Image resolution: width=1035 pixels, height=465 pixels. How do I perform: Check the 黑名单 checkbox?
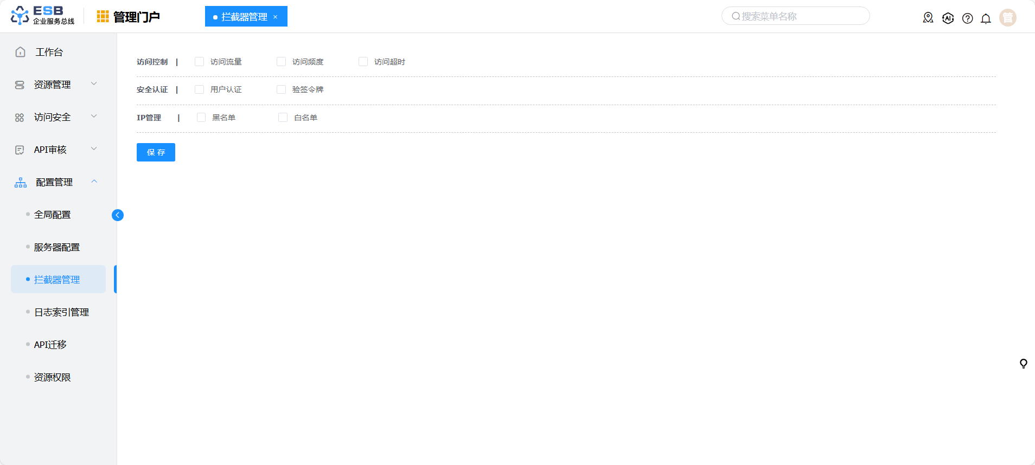201,118
